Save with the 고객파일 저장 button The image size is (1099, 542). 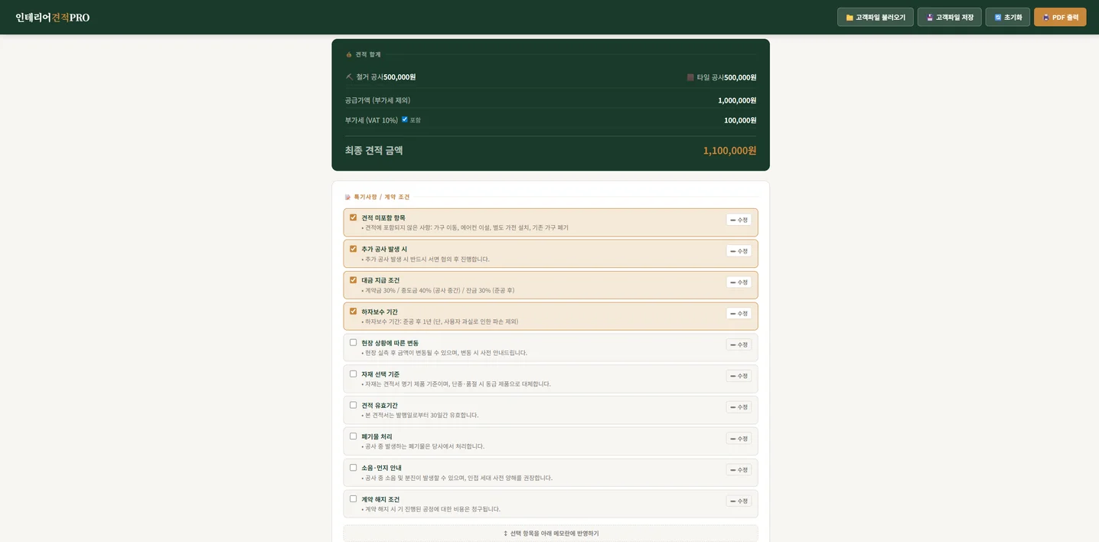(x=949, y=17)
